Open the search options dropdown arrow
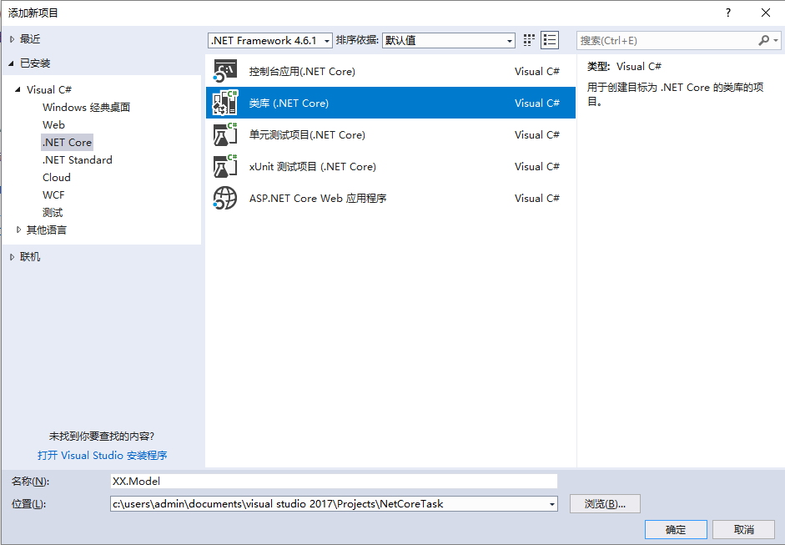 click(776, 40)
